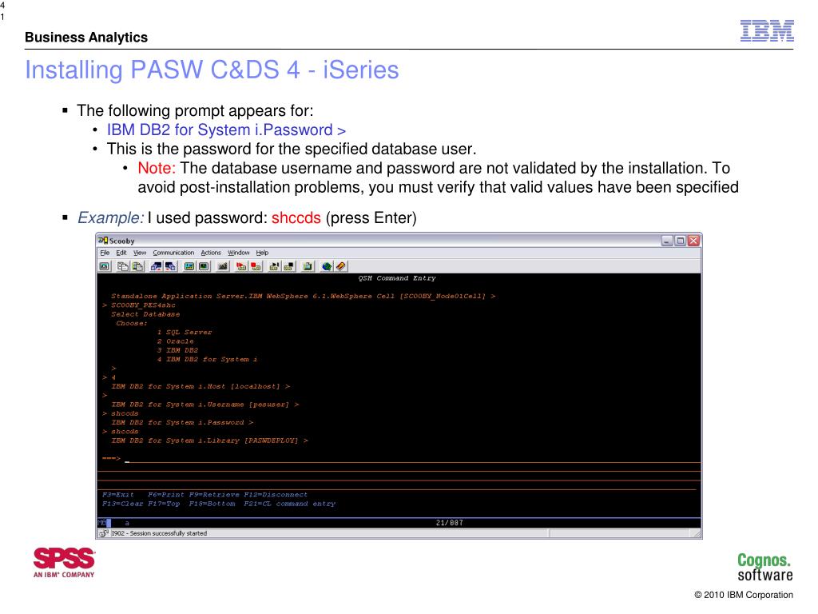Click the Copy toolbar icon
The width and height of the screenshot is (818, 614).
pyautogui.click(x=122, y=266)
